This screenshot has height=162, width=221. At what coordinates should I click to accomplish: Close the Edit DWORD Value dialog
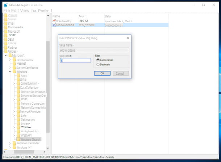(128, 38)
